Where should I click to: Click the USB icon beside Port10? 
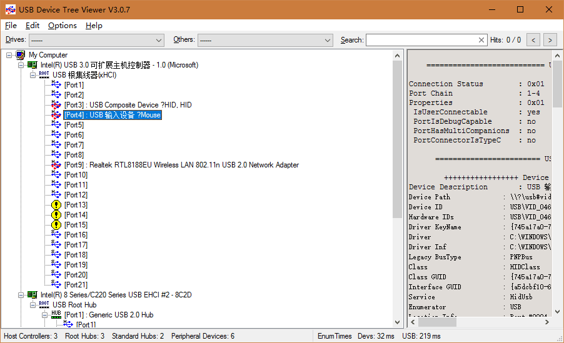point(56,175)
